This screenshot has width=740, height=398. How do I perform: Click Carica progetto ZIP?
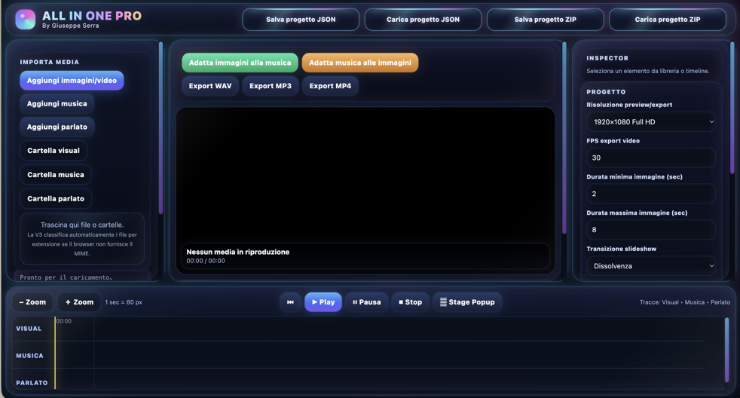click(x=668, y=20)
